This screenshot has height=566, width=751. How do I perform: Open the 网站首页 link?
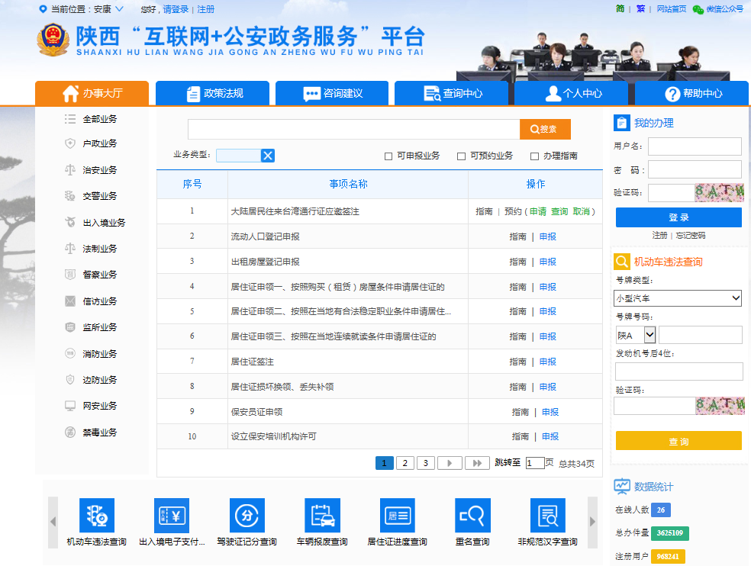(x=671, y=8)
